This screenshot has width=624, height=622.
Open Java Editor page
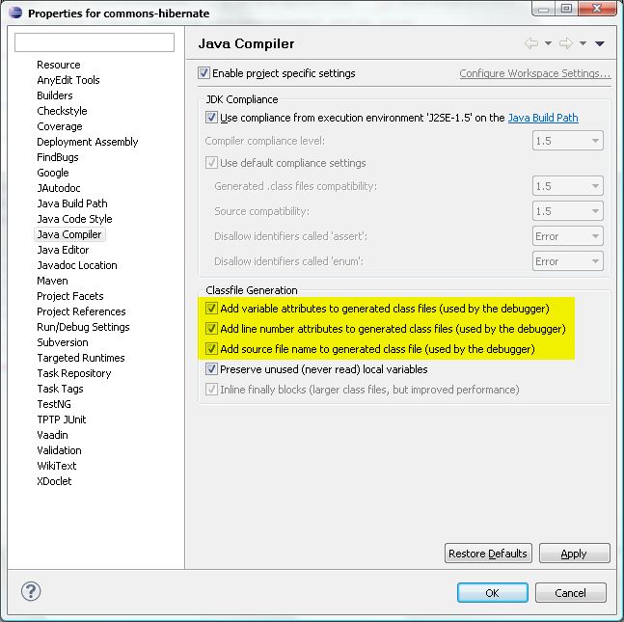tap(63, 250)
